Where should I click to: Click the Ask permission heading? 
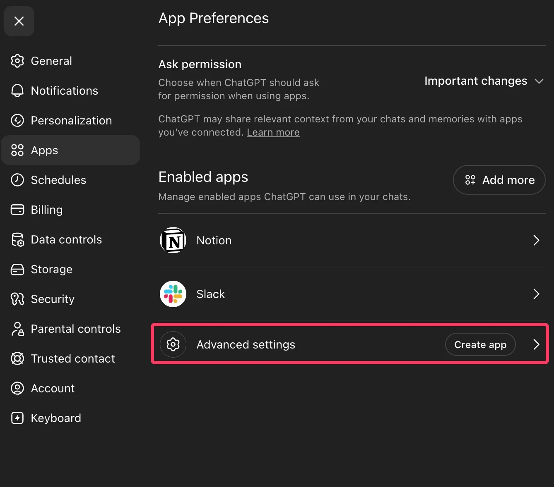click(200, 64)
